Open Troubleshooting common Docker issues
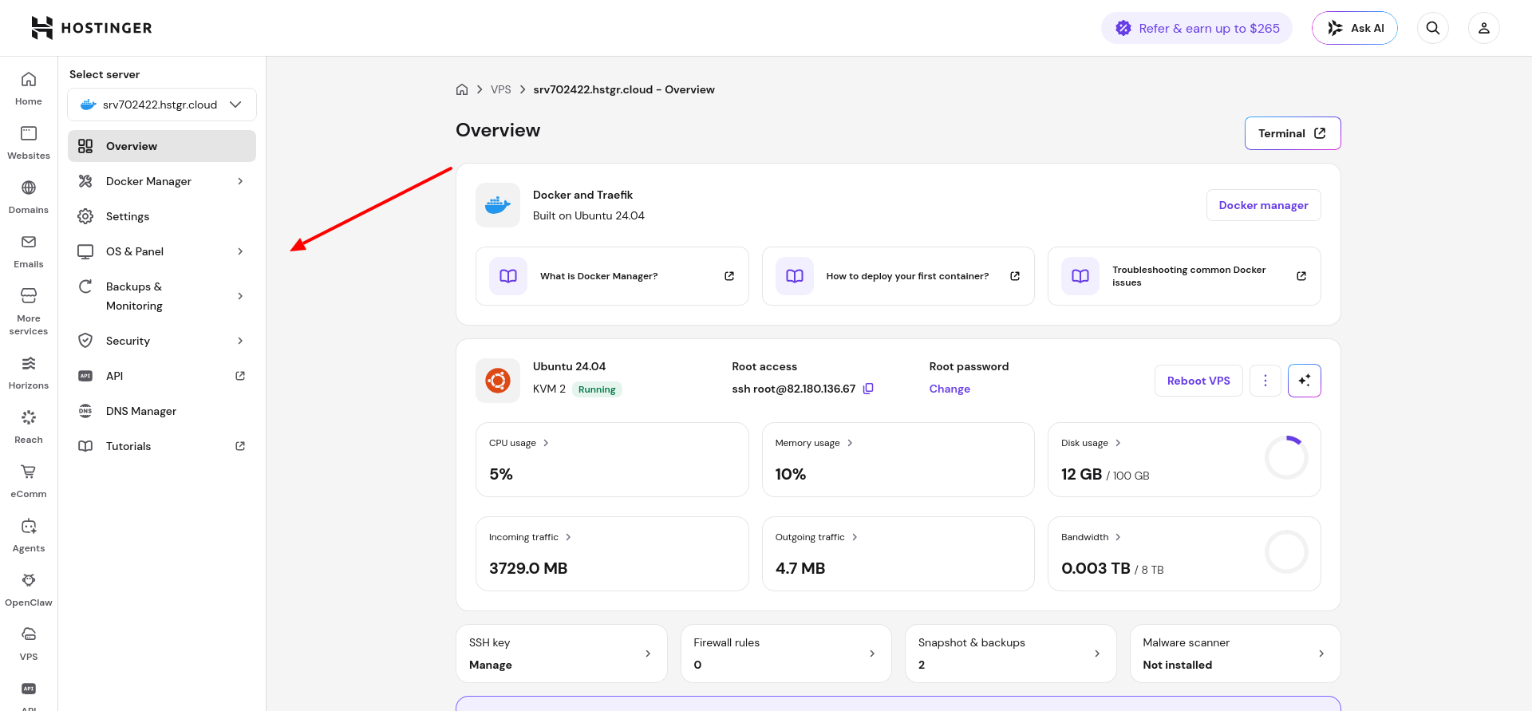The width and height of the screenshot is (1532, 711). 1184,276
